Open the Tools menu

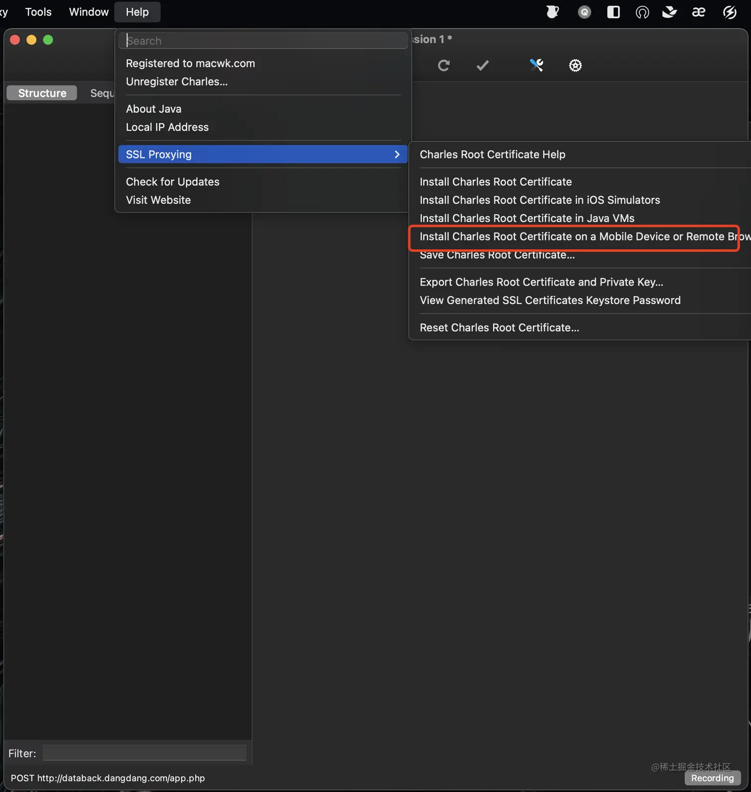pyautogui.click(x=38, y=12)
